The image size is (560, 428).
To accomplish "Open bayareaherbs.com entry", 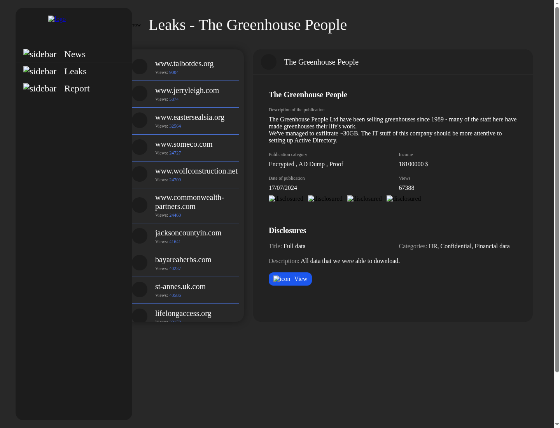I will click(x=185, y=263).
